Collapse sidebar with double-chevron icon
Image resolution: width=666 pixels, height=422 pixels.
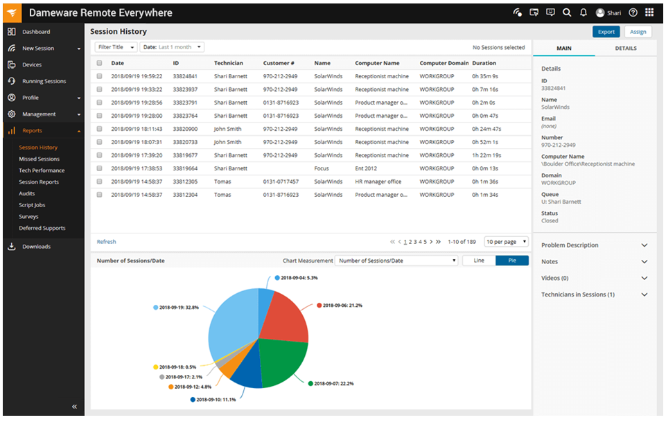[x=74, y=407]
